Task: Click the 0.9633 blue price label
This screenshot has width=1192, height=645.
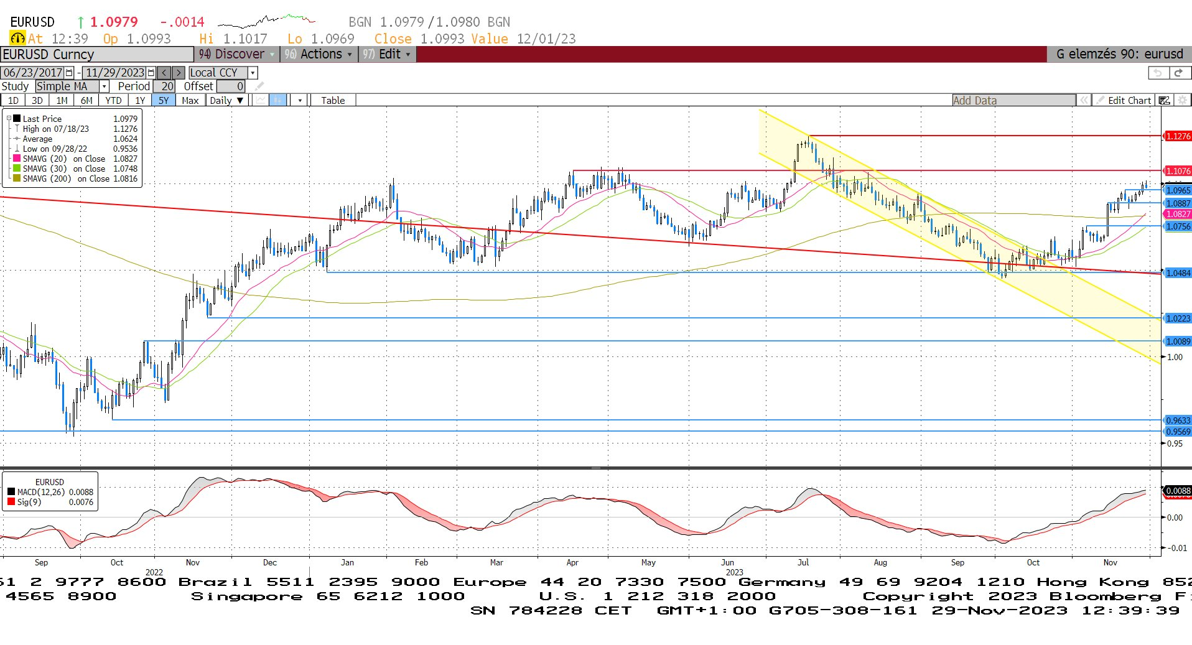Action: coord(1178,420)
